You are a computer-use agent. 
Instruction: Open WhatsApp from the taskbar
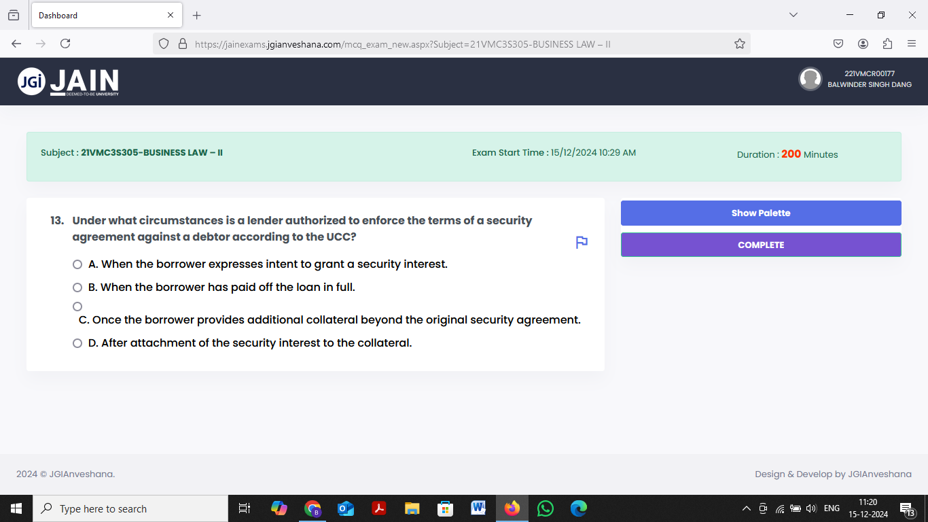545,508
